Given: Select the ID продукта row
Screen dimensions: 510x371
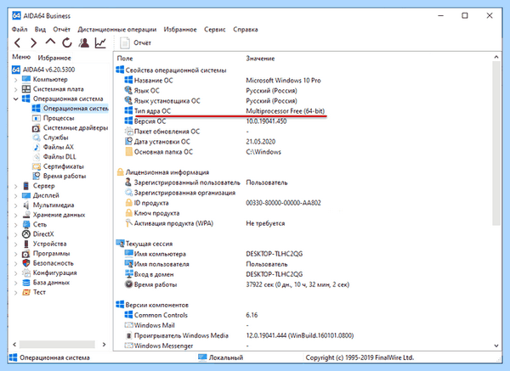Looking at the screenshot, I should pos(223,203).
